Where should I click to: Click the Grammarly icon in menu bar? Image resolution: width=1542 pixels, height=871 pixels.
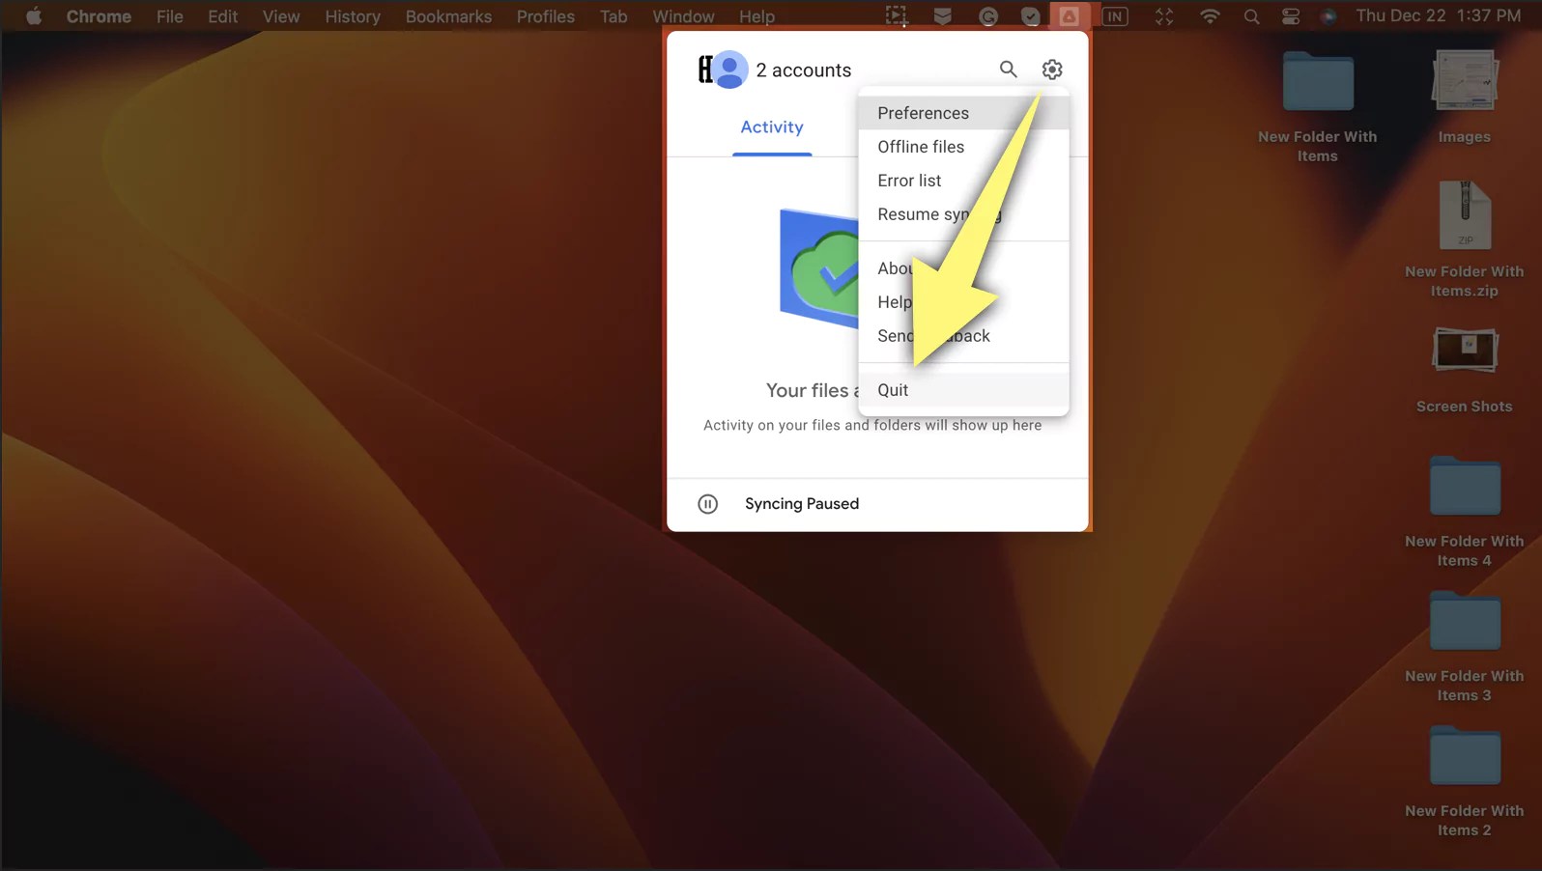pos(987,16)
